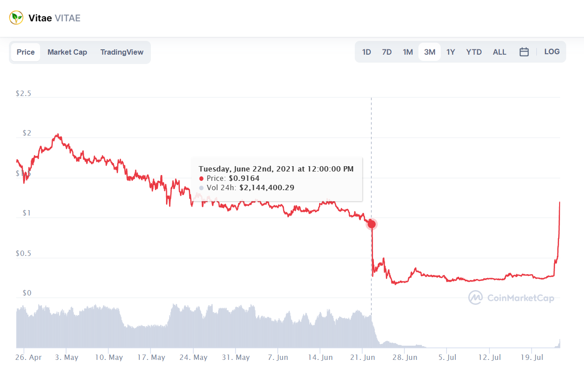
Task: Select the 7D time range
Action: coord(387,52)
